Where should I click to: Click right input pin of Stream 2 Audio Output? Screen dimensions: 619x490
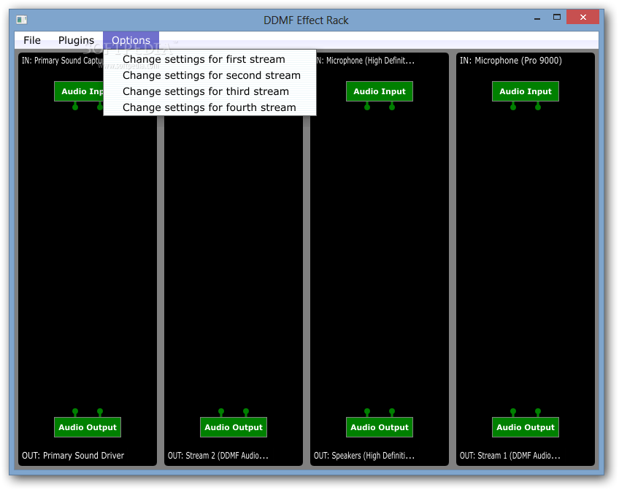(x=246, y=413)
